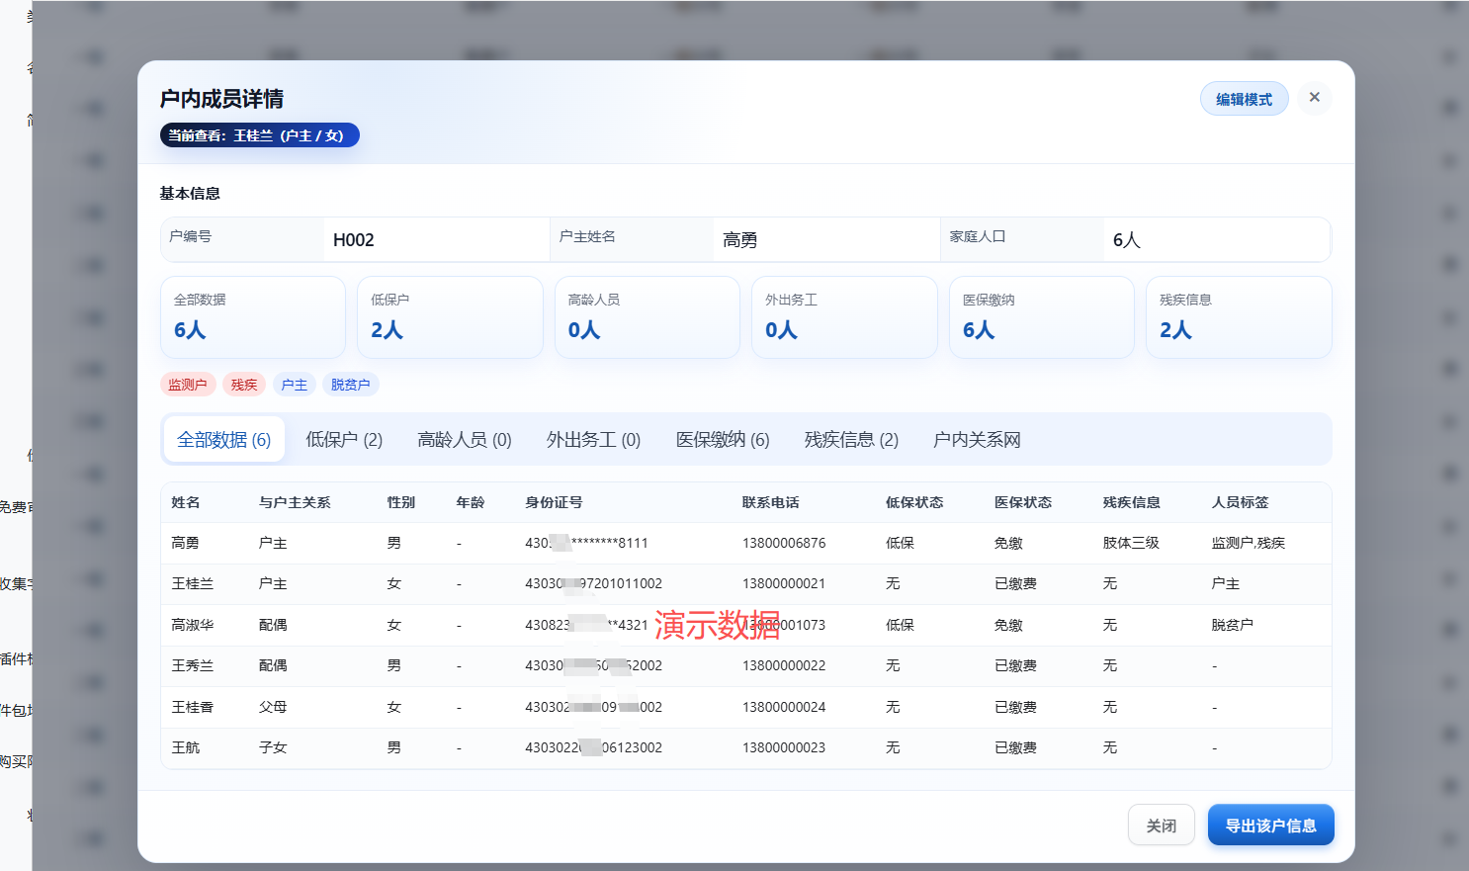Click the 人员标签 column header
The height and width of the screenshot is (871, 1469).
point(1241,502)
